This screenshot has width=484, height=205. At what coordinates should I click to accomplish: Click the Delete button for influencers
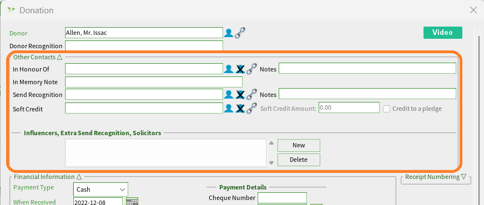(299, 160)
